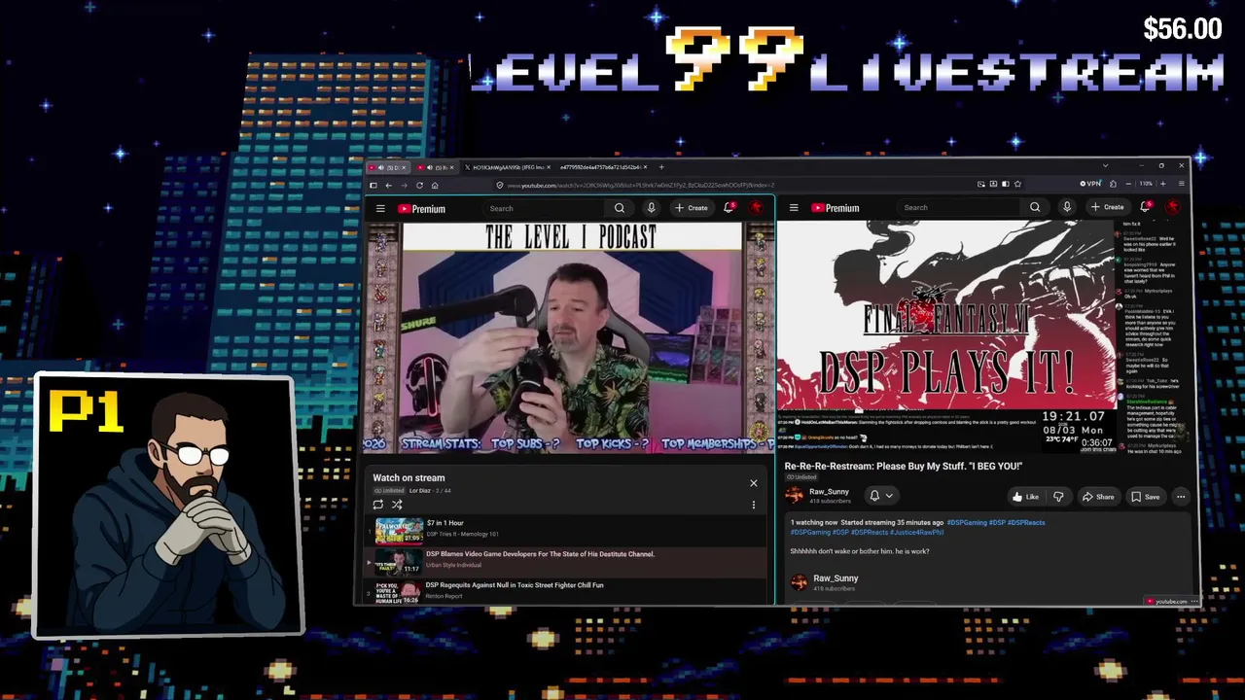Go to YouTube Premium home in left pane
Viewport: 1245px width, 700px height.
tap(421, 208)
